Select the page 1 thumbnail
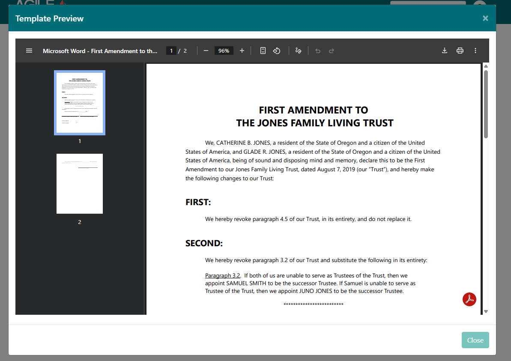 [80, 103]
